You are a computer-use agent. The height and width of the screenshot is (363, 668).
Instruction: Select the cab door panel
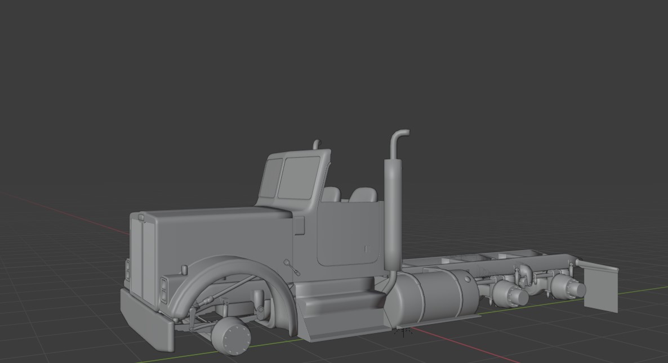pos(349,233)
